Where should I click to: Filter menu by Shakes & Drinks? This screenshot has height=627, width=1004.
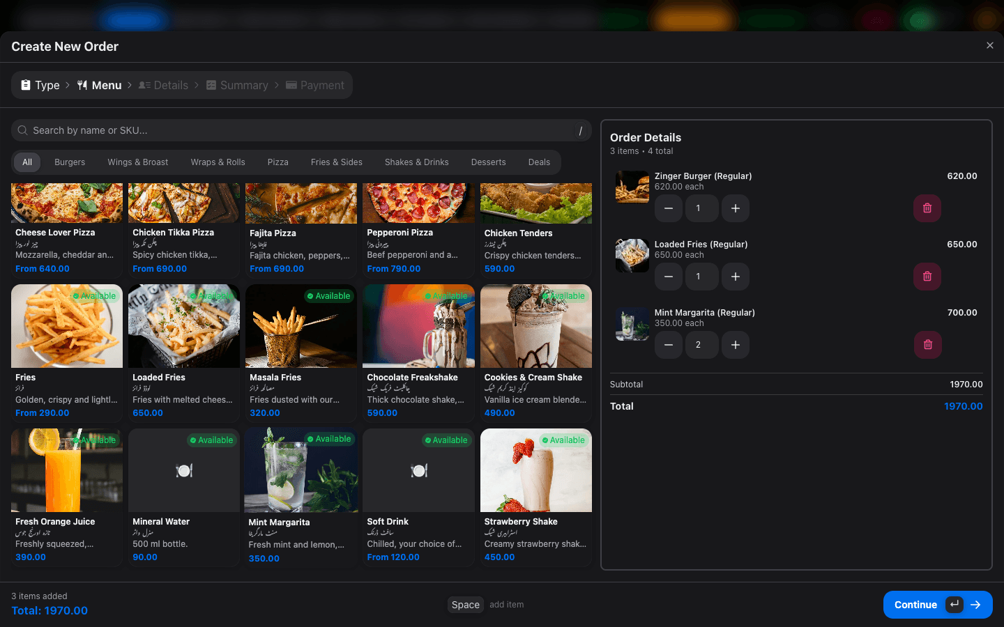coord(417,162)
